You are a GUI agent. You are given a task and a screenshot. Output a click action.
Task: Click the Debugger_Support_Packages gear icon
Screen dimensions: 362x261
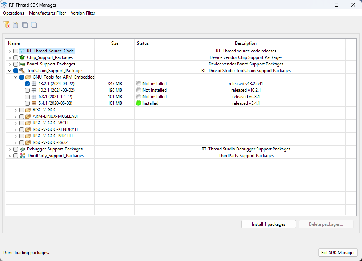[x=22, y=149]
